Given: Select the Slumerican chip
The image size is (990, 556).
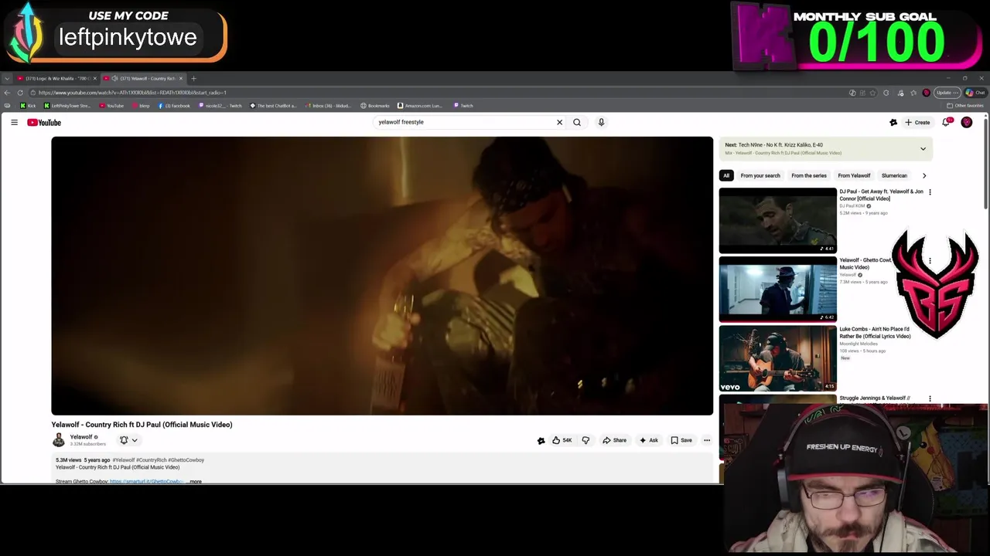Looking at the screenshot, I should (x=894, y=175).
